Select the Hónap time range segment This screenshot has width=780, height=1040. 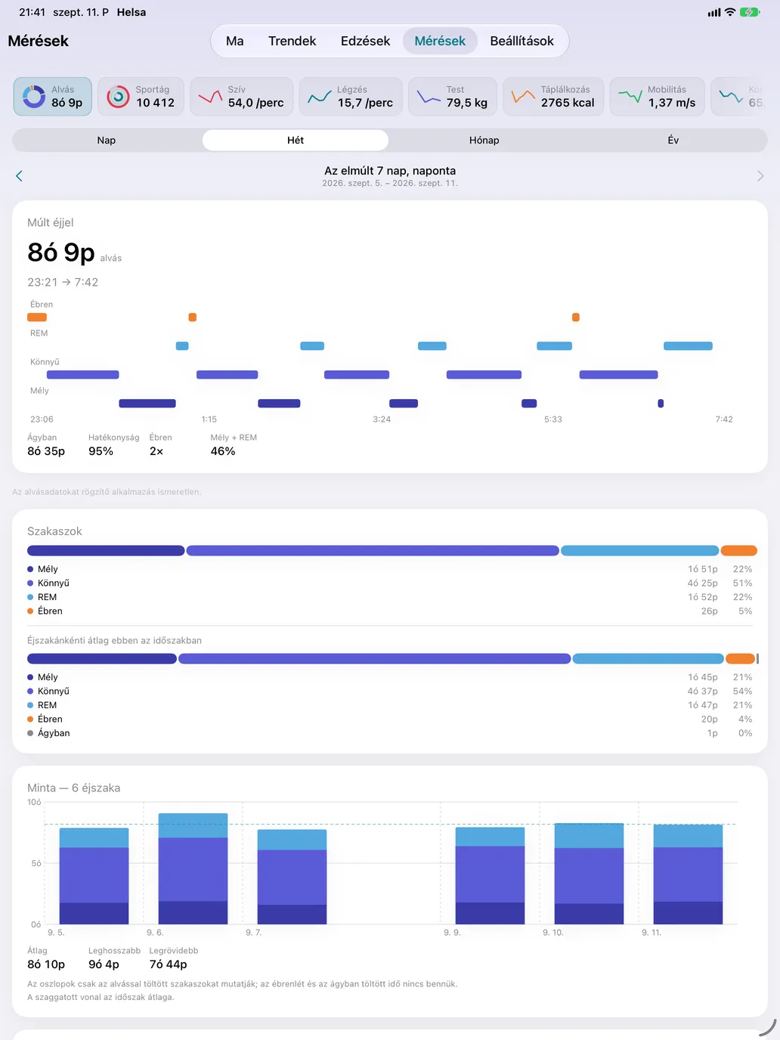tap(484, 140)
